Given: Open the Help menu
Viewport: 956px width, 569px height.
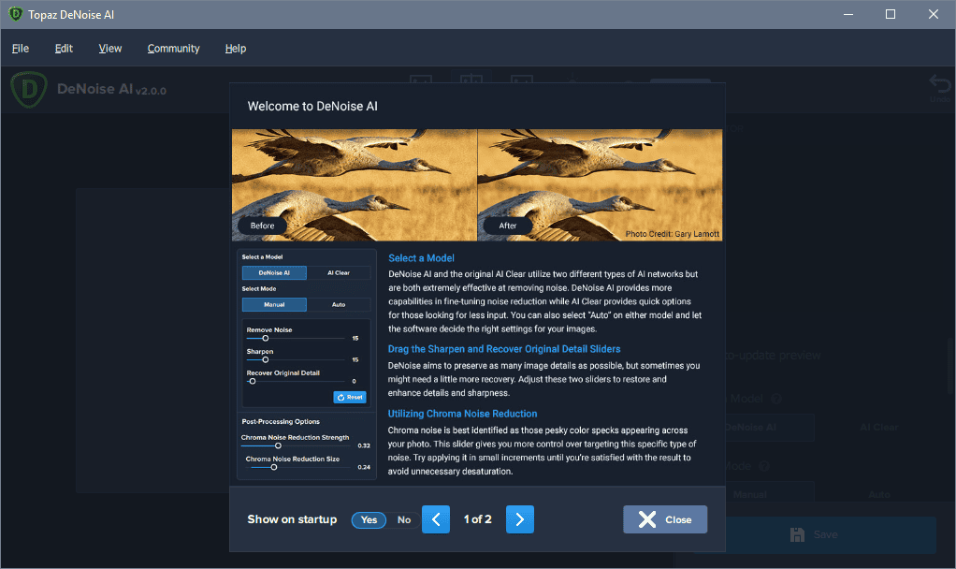Looking at the screenshot, I should (x=236, y=48).
